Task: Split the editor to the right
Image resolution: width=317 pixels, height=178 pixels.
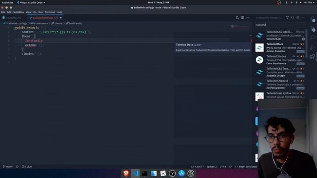Action: point(242,18)
